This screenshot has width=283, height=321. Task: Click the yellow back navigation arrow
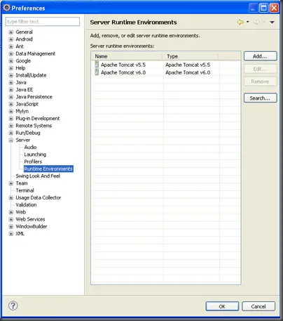[240, 22]
